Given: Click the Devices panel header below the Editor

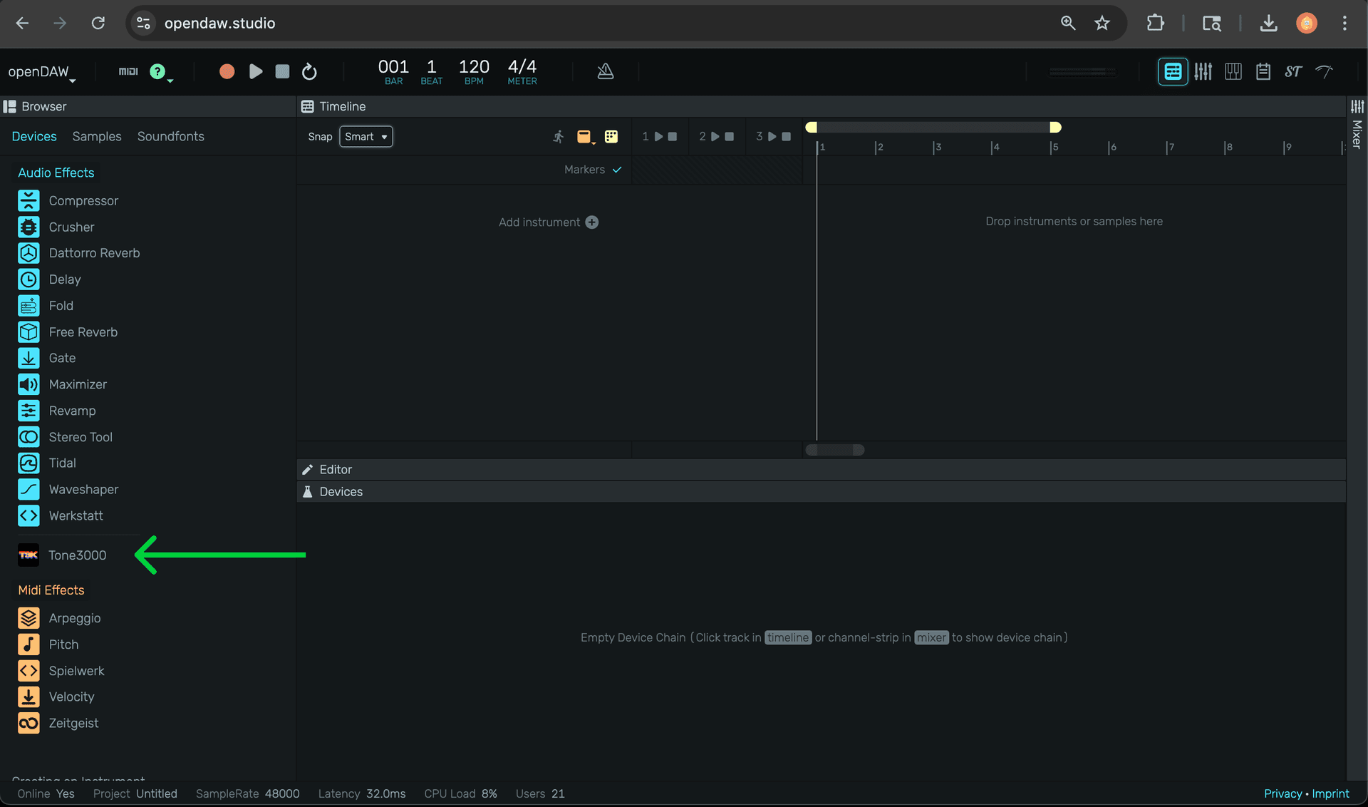Looking at the screenshot, I should point(341,491).
